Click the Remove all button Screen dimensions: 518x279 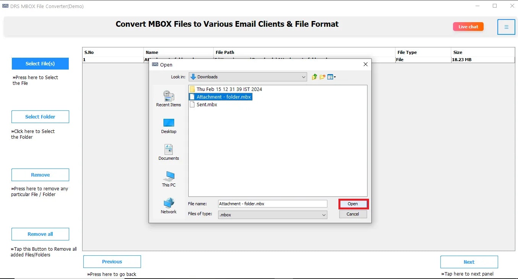click(40, 234)
